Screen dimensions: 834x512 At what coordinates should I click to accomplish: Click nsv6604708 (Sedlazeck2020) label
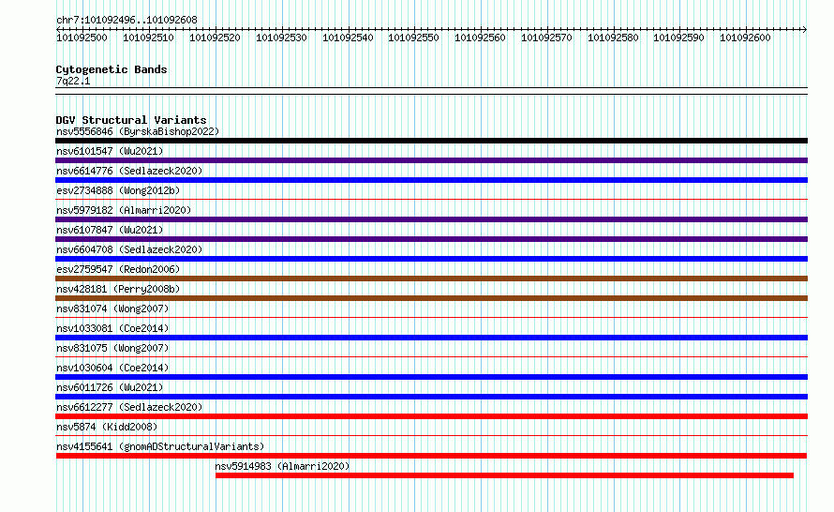(129, 249)
